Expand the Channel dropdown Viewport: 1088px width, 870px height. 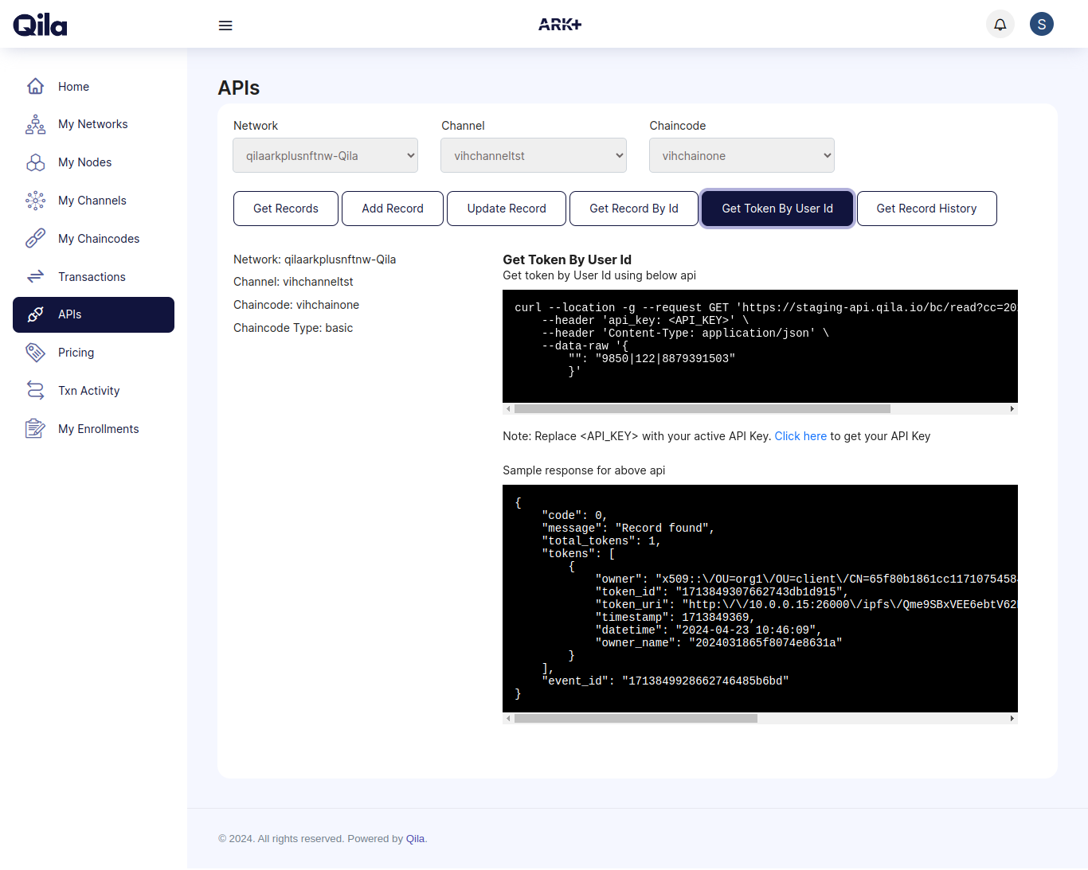534,155
